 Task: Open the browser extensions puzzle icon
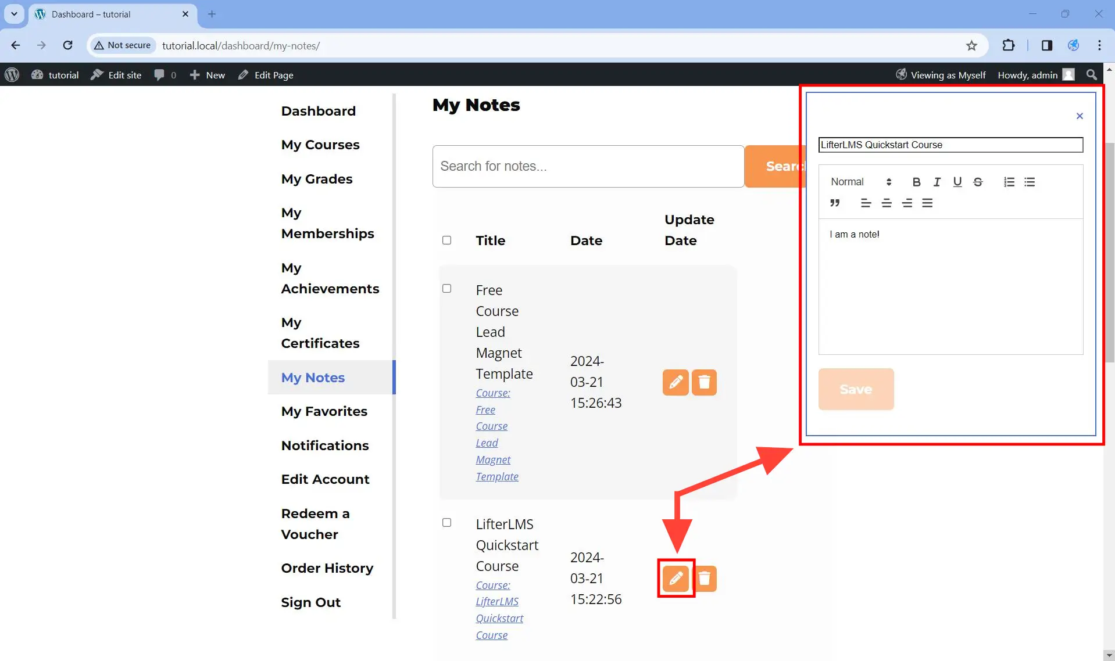click(1009, 45)
